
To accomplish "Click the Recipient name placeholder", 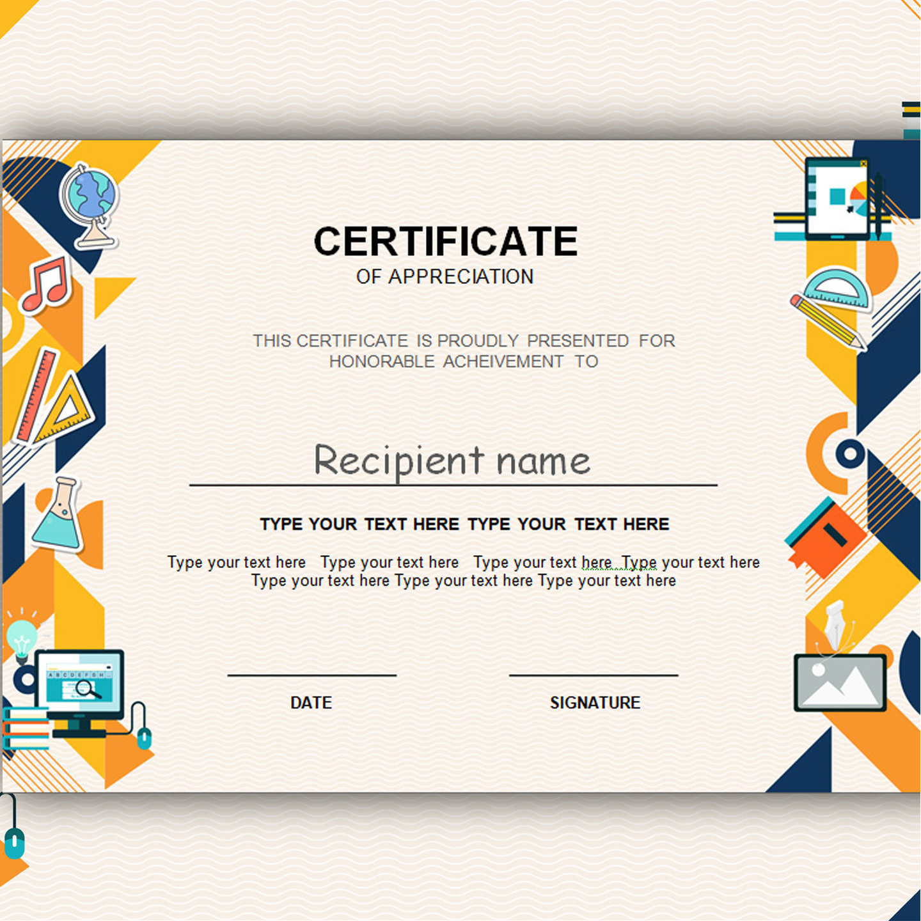I will [452, 460].
